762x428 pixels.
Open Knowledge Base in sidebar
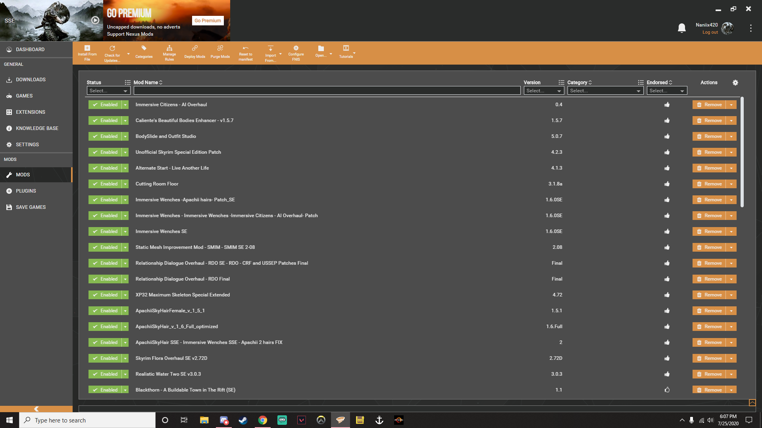(x=36, y=128)
